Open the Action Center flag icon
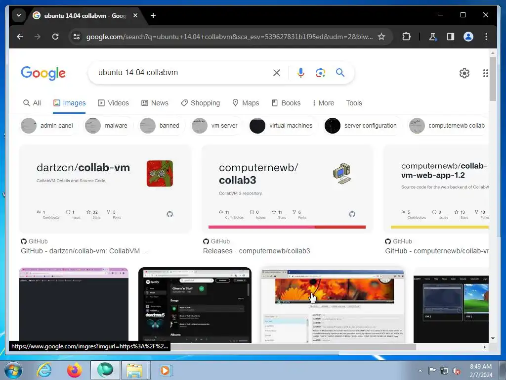 pos(432,371)
